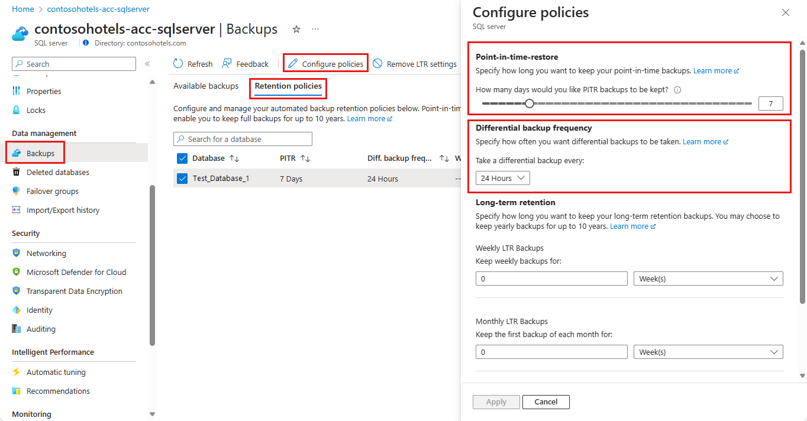Click the Remove LTR settings icon
This screenshot has height=421, width=807.
pos(377,64)
